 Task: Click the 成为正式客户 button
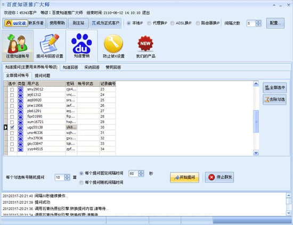click(x=105, y=23)
